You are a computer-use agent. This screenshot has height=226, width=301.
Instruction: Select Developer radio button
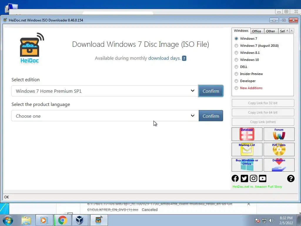click(x=236, y=81)
